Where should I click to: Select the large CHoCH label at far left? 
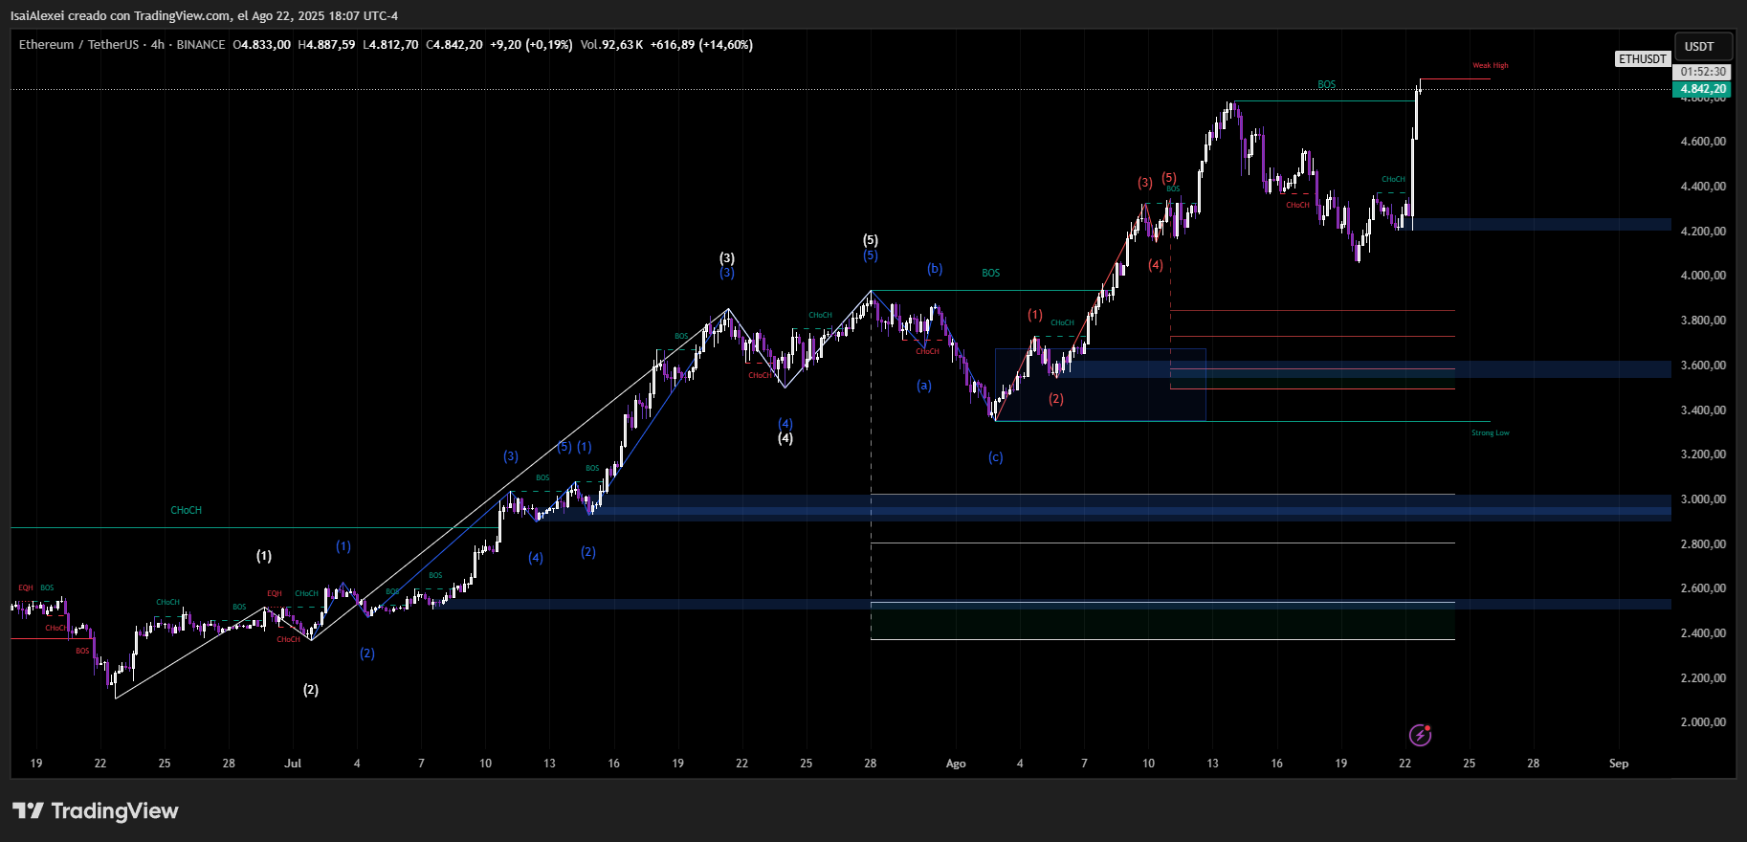[186, 511]
